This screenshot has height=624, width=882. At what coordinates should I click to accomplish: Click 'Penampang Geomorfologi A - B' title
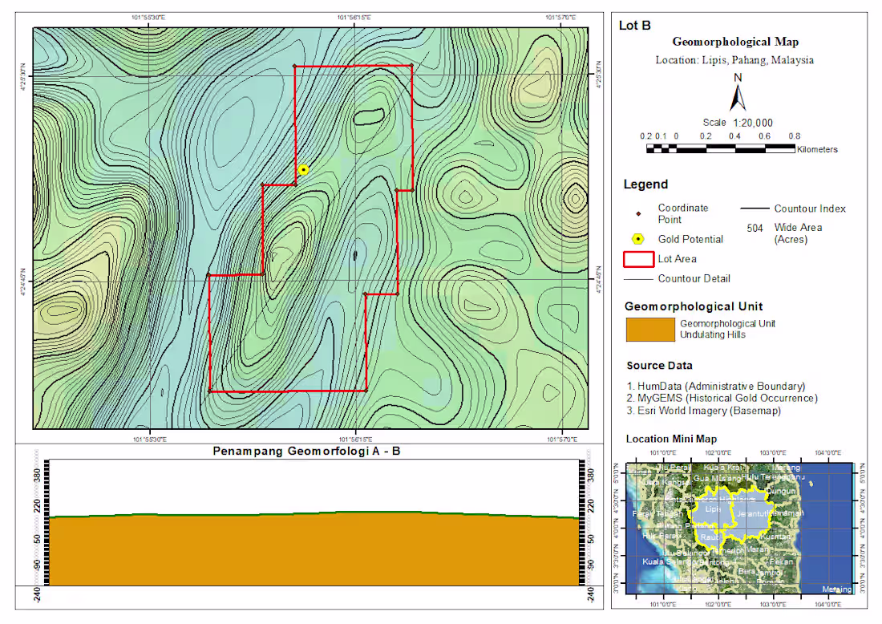point(306,452)
